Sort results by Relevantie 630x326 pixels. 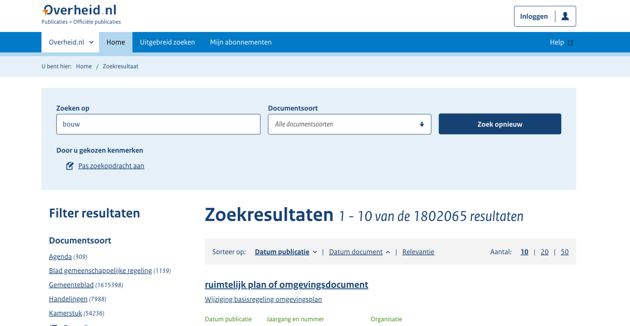pyautogui.click(x=418, y=252)
